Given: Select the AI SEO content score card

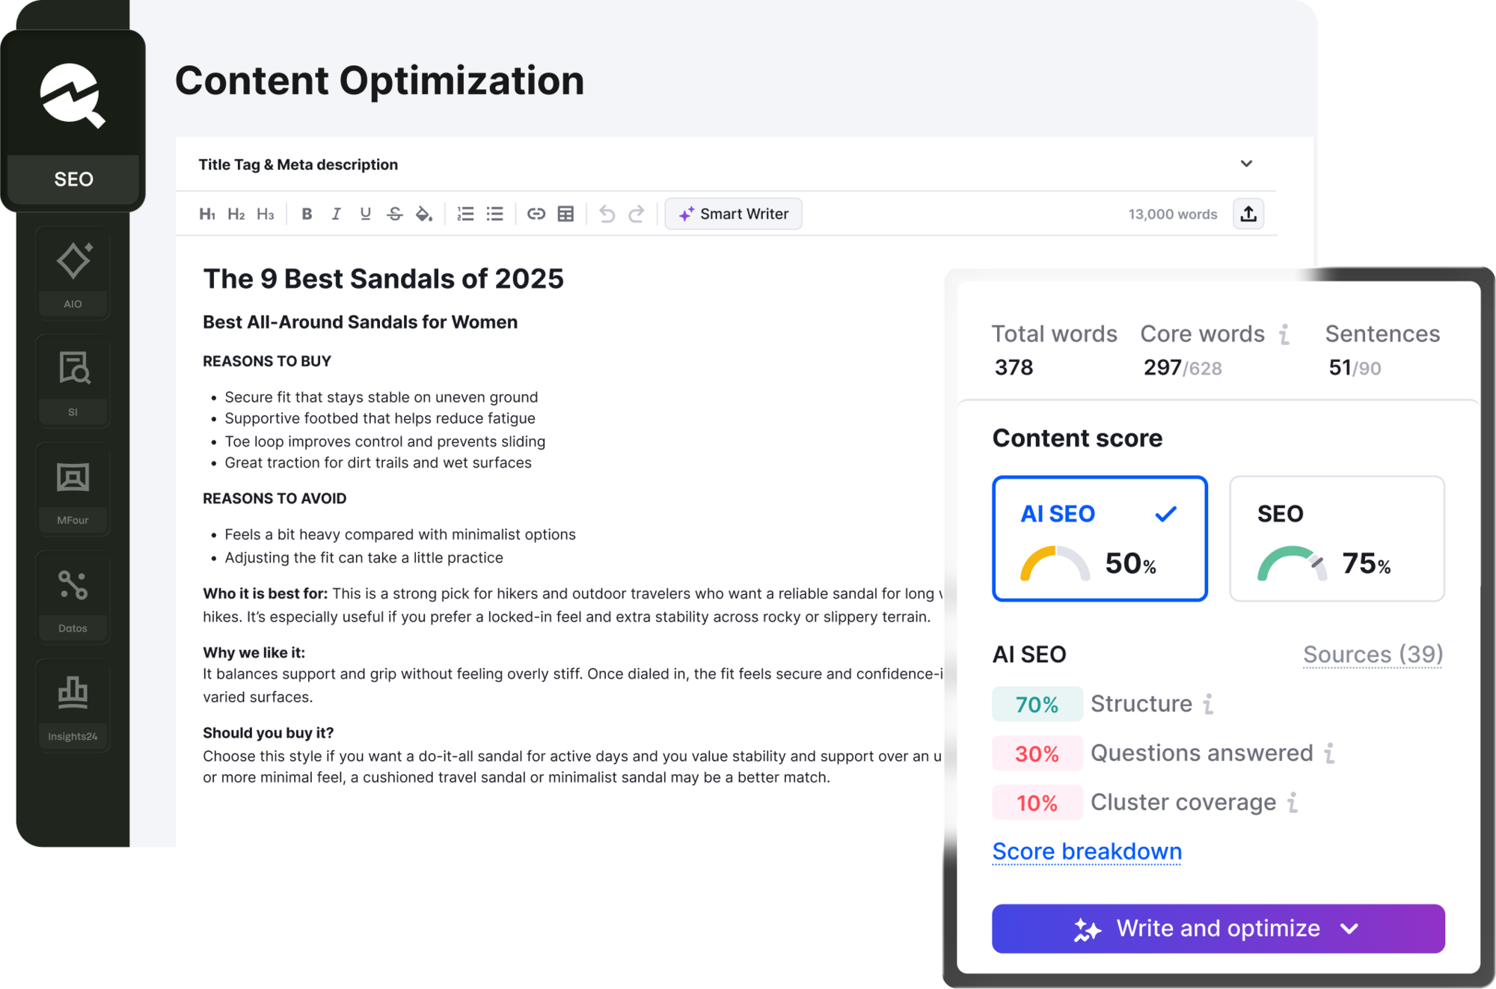Looking at the screenshot, I should click(x=1099, y=538).
